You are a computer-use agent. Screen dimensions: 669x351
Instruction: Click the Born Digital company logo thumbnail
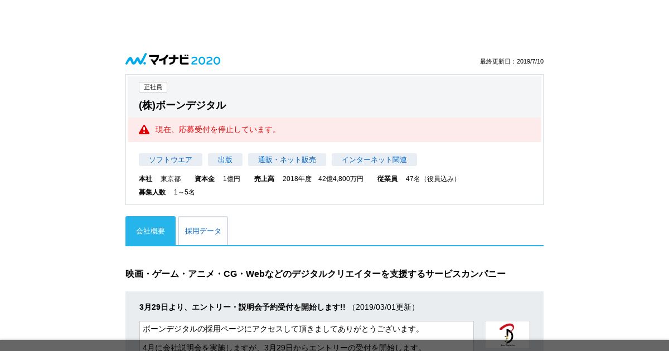coord(507,335)
